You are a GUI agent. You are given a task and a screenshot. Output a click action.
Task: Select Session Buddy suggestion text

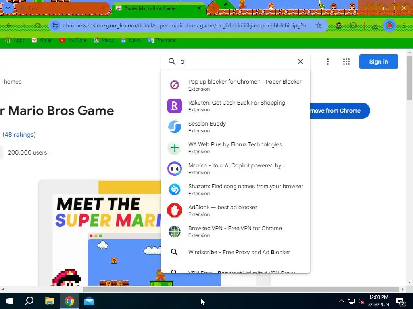(x=207, y=124)
